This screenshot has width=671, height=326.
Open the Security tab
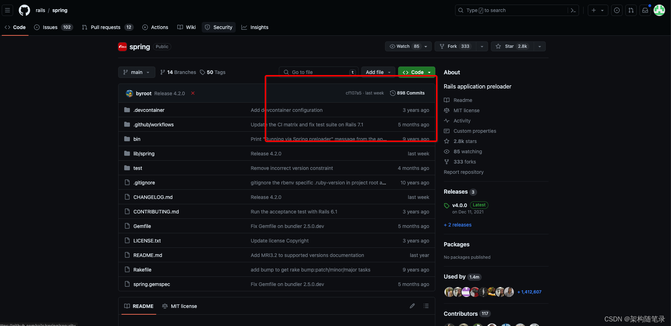[219, 27]
